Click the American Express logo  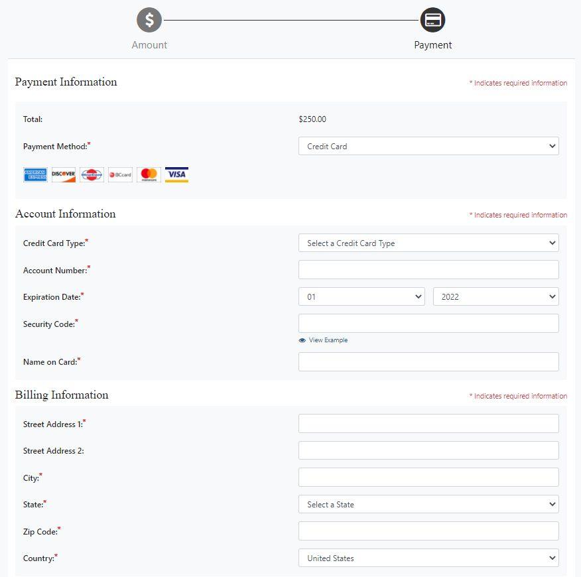(34, 174)
